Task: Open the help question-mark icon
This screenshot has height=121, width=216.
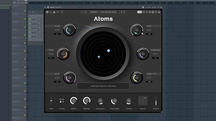Action: 62,12
